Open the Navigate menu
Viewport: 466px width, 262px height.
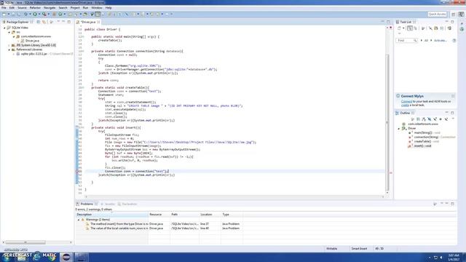pyautogui.click(x=50, y=8)
